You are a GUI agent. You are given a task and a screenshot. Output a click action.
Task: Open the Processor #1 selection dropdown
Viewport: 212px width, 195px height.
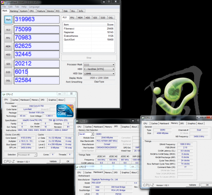27,155
